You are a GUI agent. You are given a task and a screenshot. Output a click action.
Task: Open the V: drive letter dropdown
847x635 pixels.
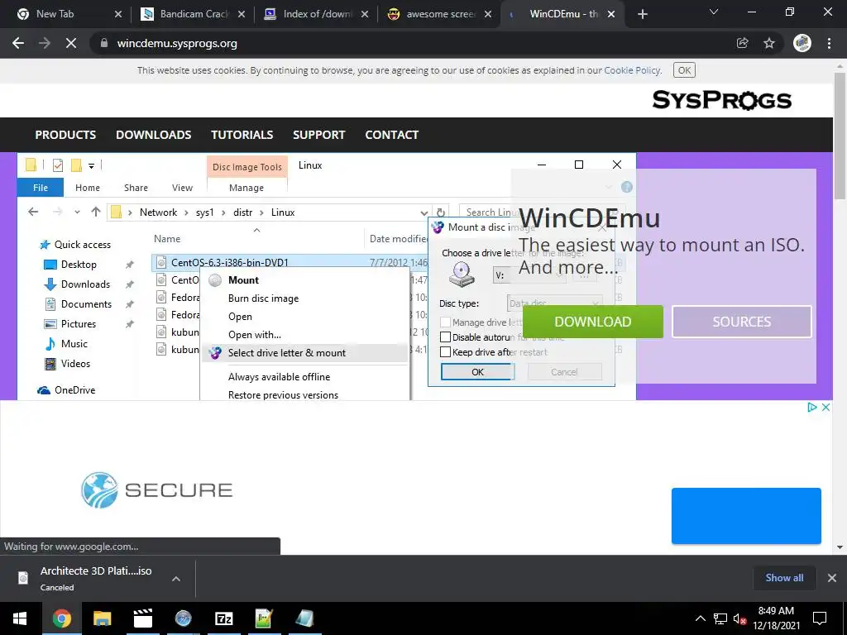point(529,275)
